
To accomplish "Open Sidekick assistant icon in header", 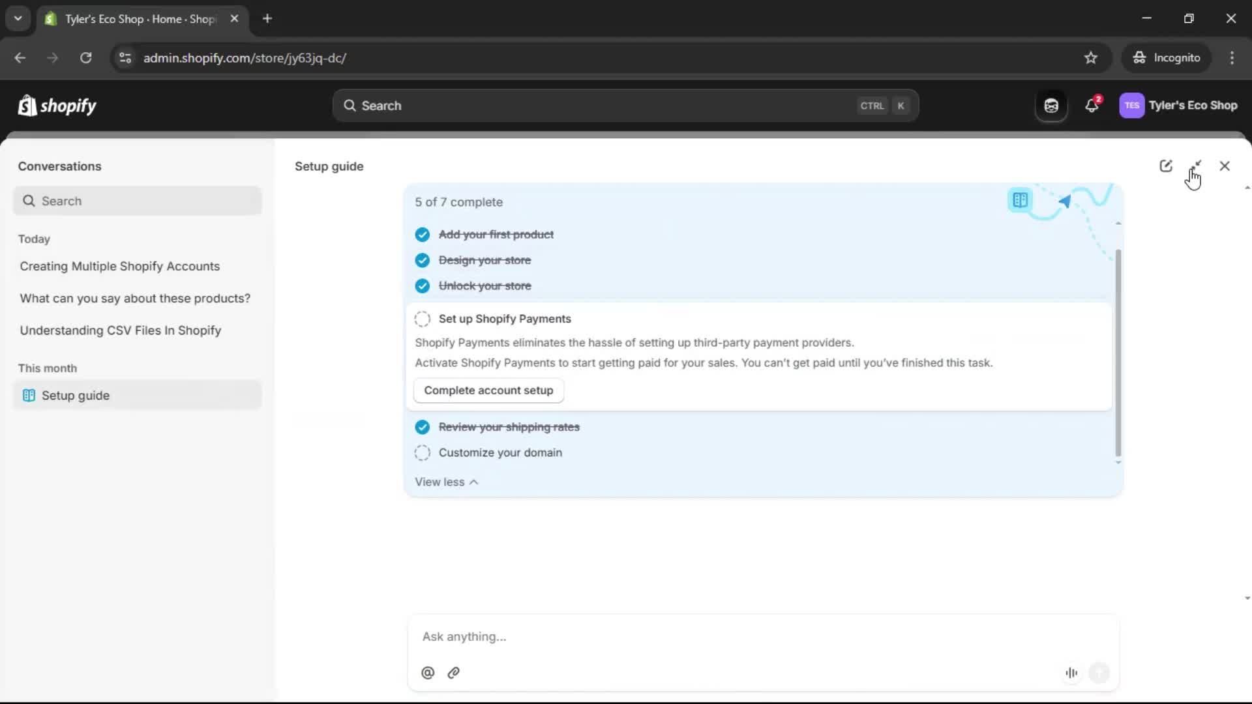I will (x=1051, y=105).
